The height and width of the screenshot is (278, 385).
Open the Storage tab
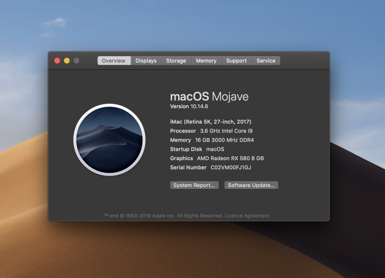pyautogui.click(x=176, y=61)
